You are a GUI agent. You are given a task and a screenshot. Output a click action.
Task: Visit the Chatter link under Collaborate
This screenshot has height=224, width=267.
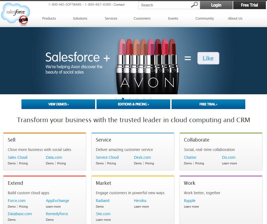tap(190, 157)
